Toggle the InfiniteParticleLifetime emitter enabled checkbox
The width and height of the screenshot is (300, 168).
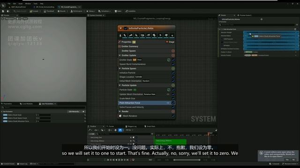pos(126,28)
